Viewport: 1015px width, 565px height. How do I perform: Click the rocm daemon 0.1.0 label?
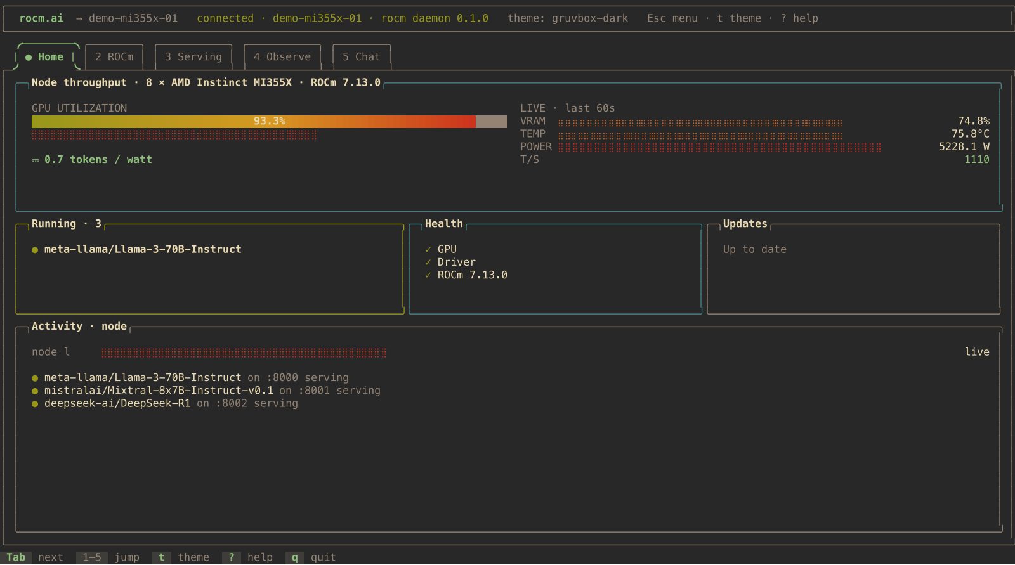pyautogui.click(x=435, y=18)
